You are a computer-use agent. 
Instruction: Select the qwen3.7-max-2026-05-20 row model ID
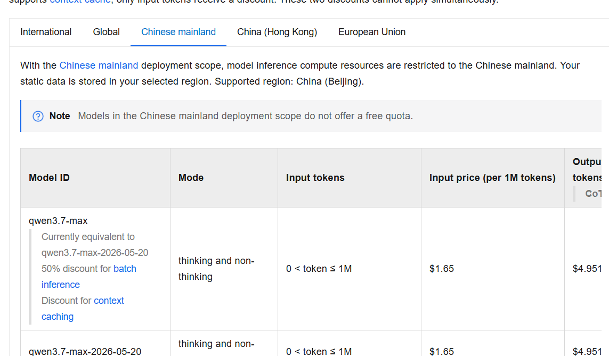coord(85,351)
